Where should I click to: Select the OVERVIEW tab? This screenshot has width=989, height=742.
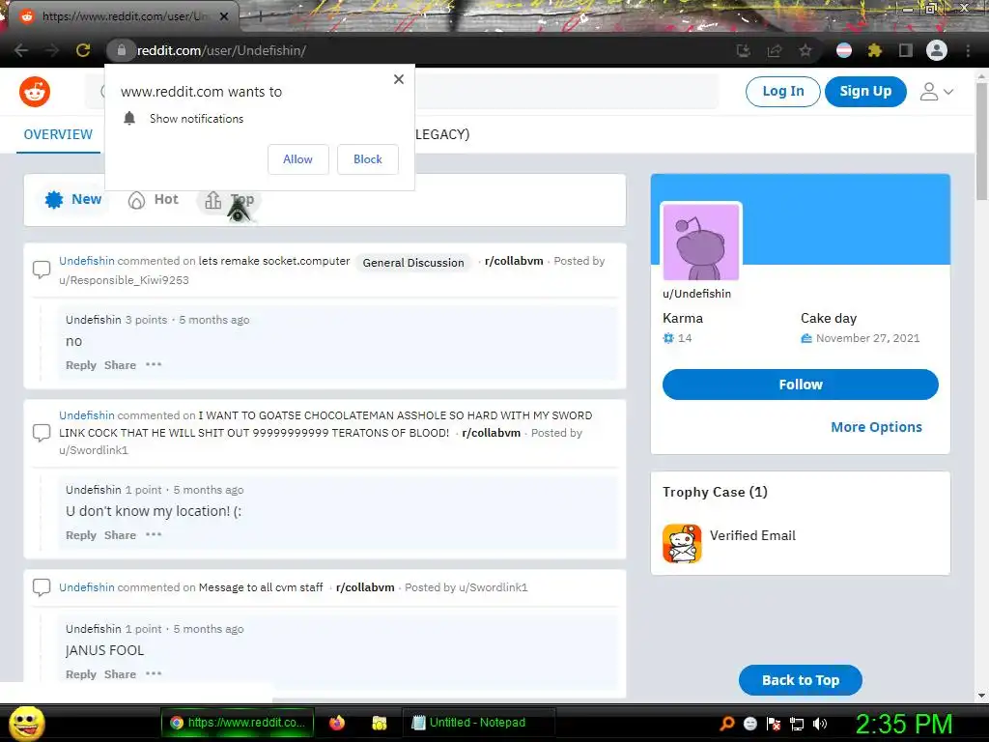pos(58,134)
